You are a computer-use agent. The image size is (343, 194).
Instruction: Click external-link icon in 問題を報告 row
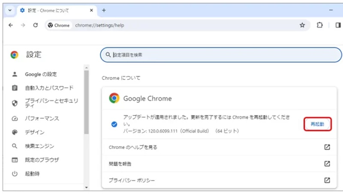coord(327,164)
